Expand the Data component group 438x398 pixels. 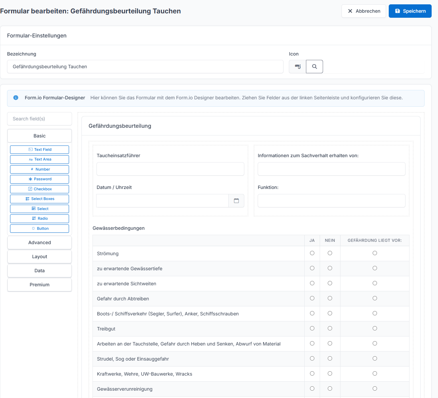pos(40,271)
